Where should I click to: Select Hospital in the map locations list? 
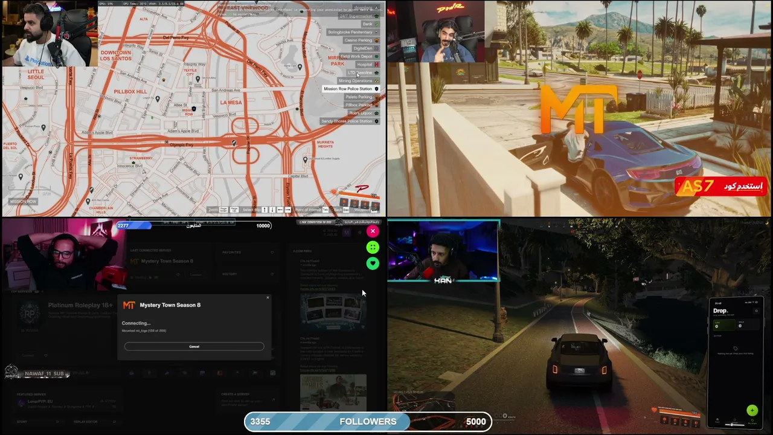tap(368, 65)
